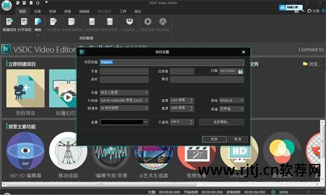326x195 pixels.
Task: Click the 浏览... browse folder link
Action: click(x=312, y=64)
